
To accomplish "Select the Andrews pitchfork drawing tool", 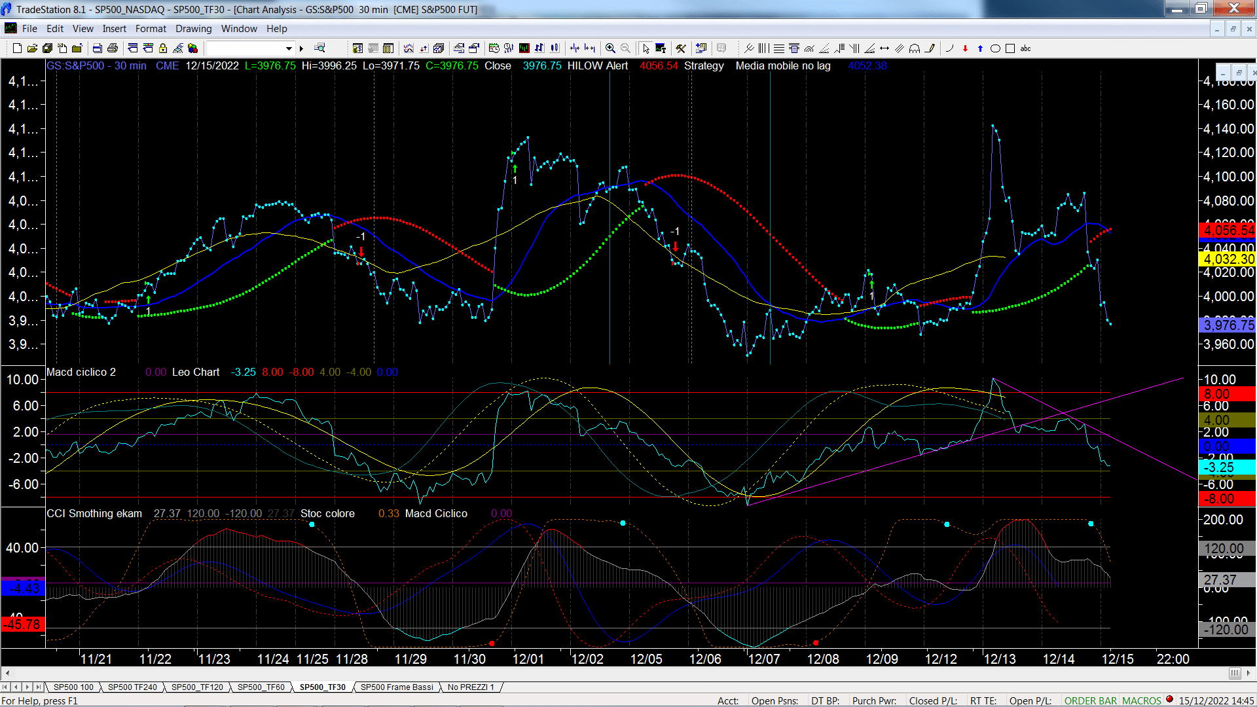I will pos(749,48).
